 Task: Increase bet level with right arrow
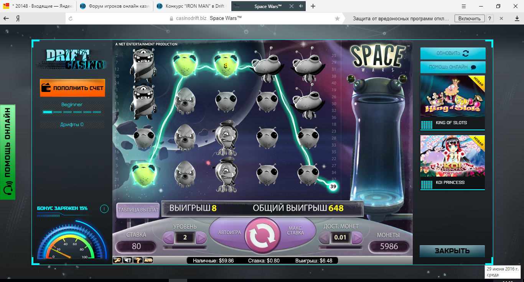[x=201, y=238]
